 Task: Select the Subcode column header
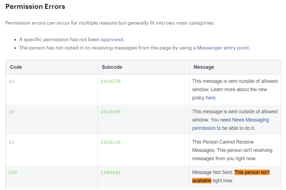(x=112, y=67)
